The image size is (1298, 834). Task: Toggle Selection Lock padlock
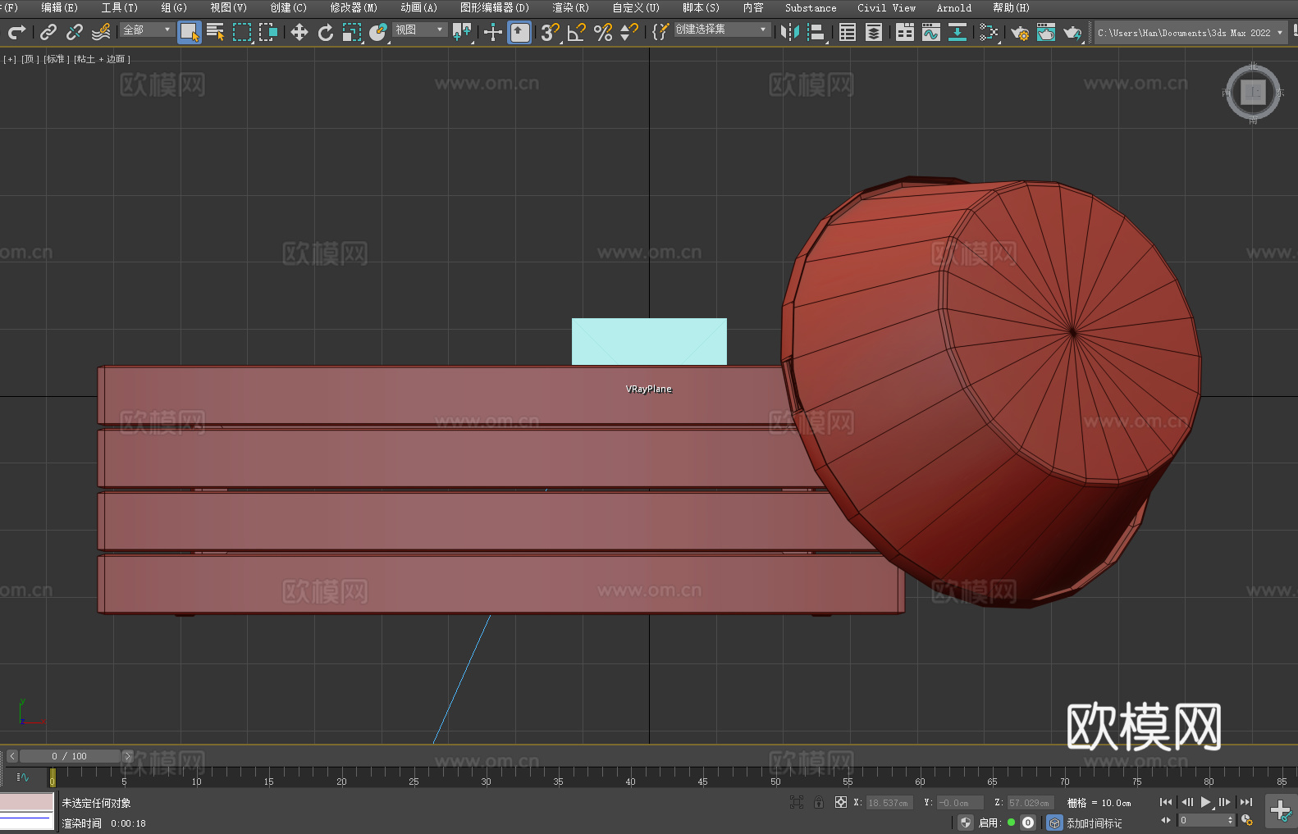[x=819, y=802]
